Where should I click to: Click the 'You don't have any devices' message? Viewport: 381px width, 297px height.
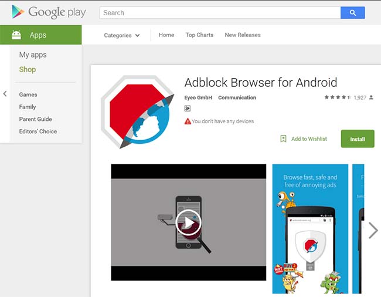point(223,121)
